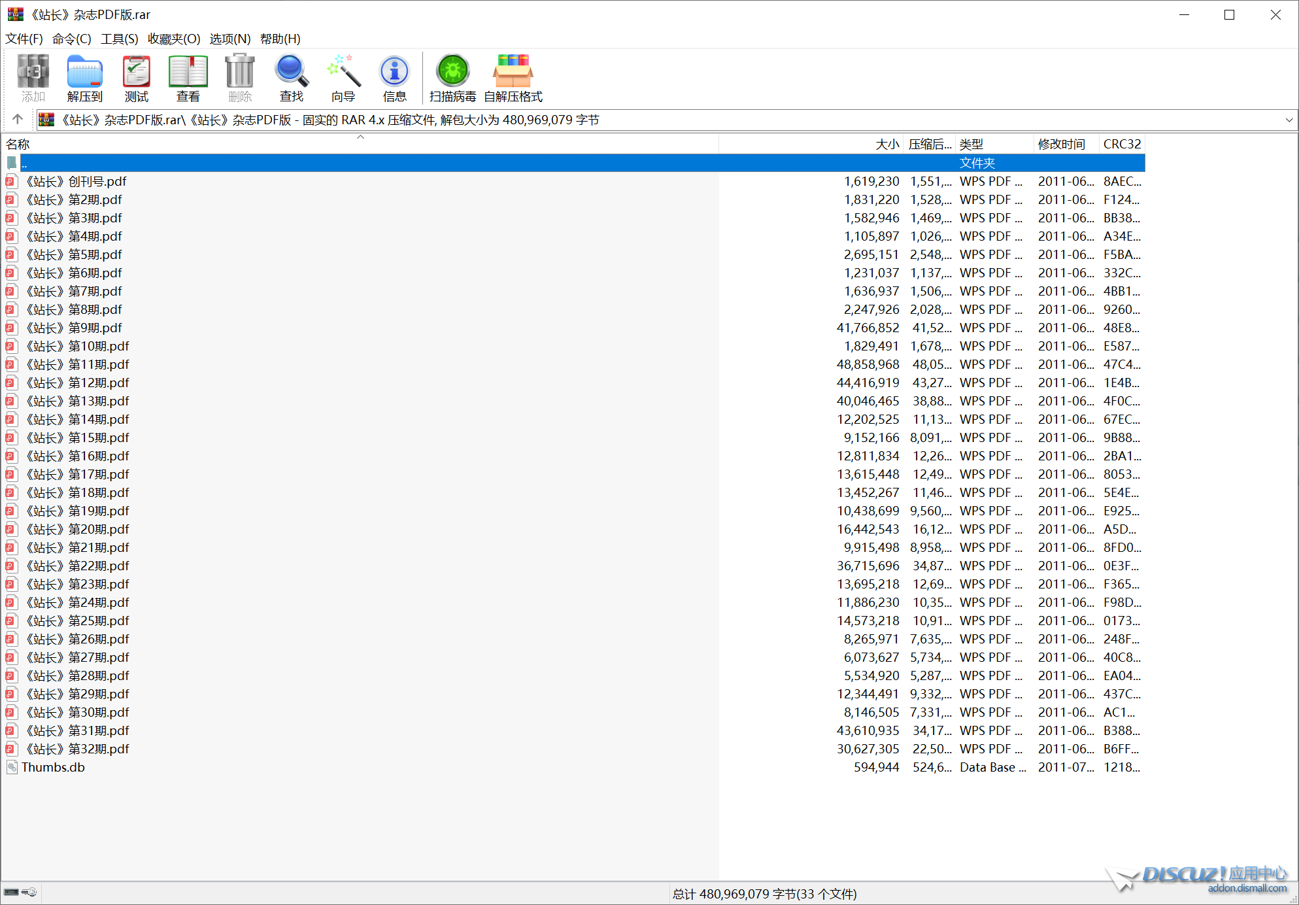Click the SFX (自解压格式) icon
The height and width of the screenshot is (905, 1299).
pyautogui.click(x=513, y=78)
